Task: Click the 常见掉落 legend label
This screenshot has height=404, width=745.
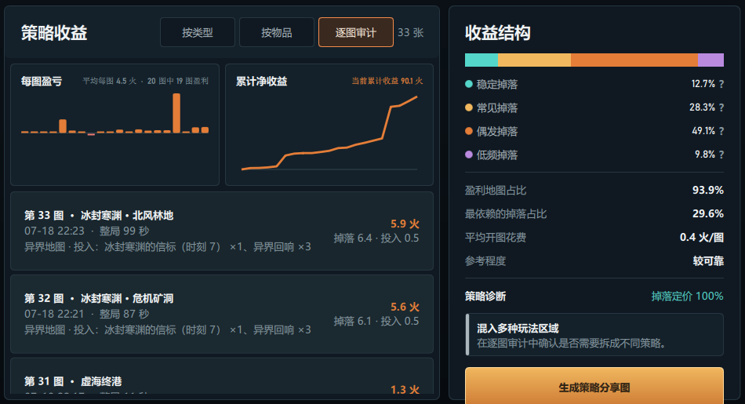Action: click(x=497, y=108)
